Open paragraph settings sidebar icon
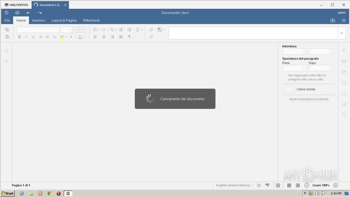This screenshot has height=197, width=350. 344,51
